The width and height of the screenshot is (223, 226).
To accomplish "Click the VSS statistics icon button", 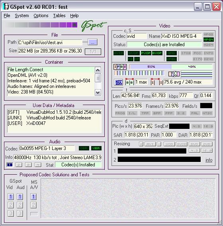I will pos(118,82).
